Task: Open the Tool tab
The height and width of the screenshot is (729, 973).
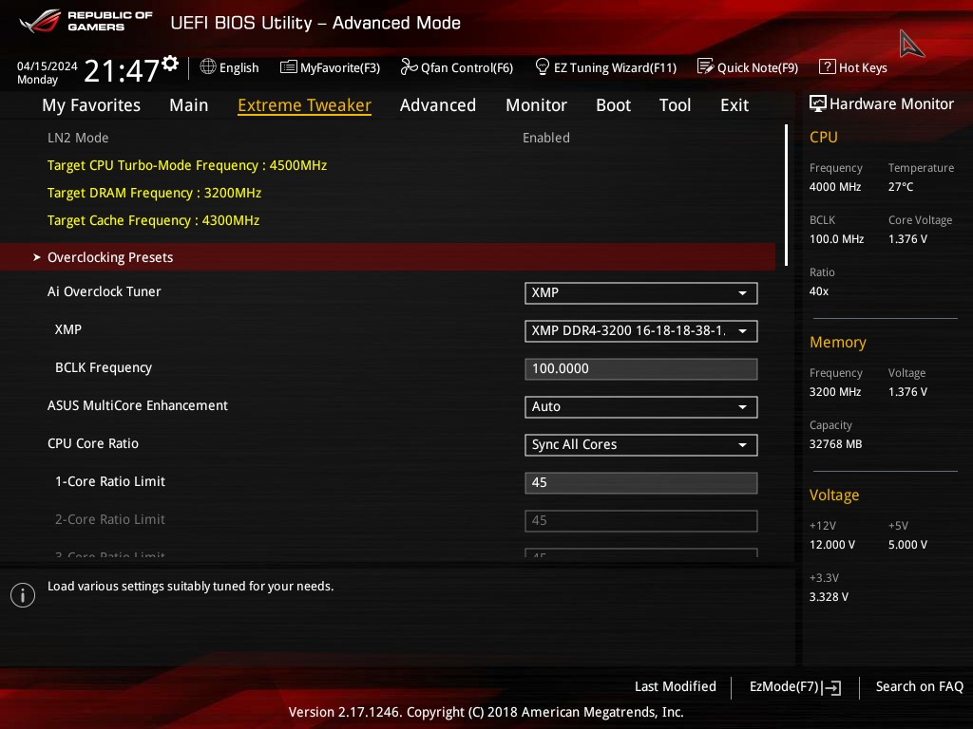Action: 675,105
